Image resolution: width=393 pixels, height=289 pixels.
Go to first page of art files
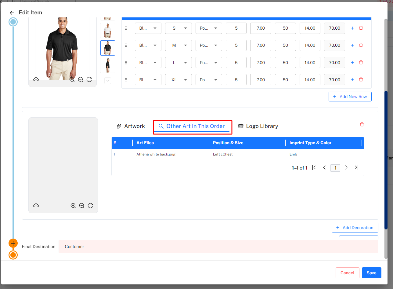(x=314, y=167)
